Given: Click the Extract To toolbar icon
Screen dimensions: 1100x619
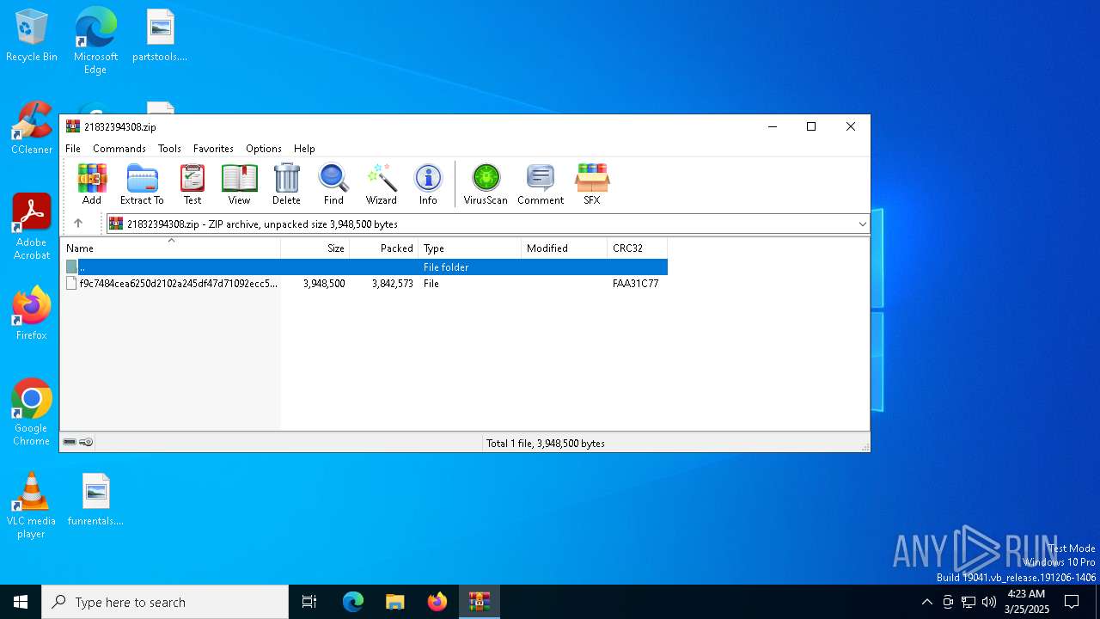Looking at the screenshot, I should [x=142, y=185].
